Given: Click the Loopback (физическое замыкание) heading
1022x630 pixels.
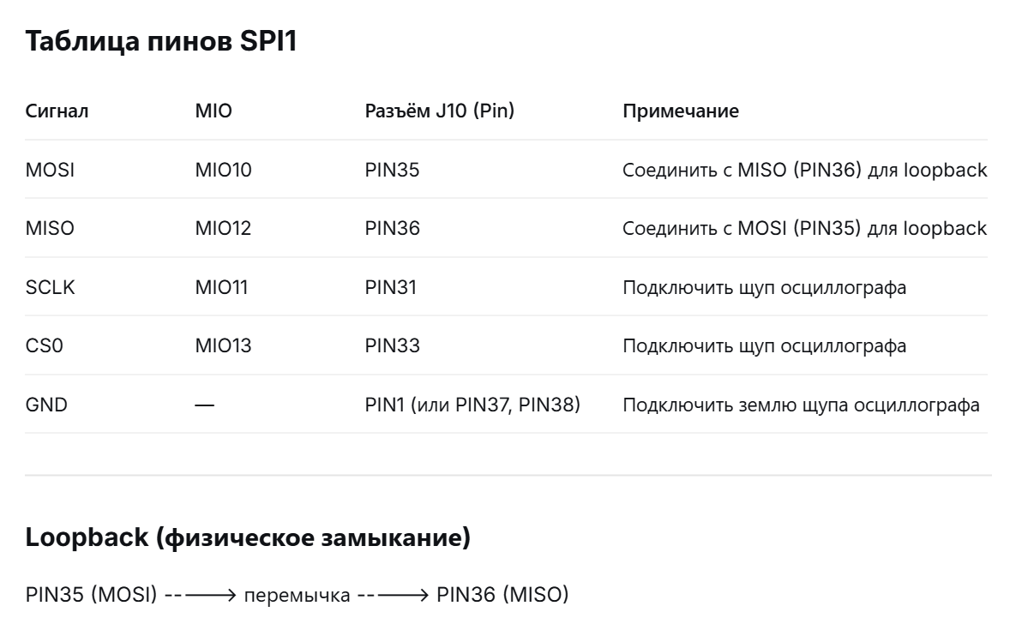Looking at the screenshot, I should (x=248, y=538).
